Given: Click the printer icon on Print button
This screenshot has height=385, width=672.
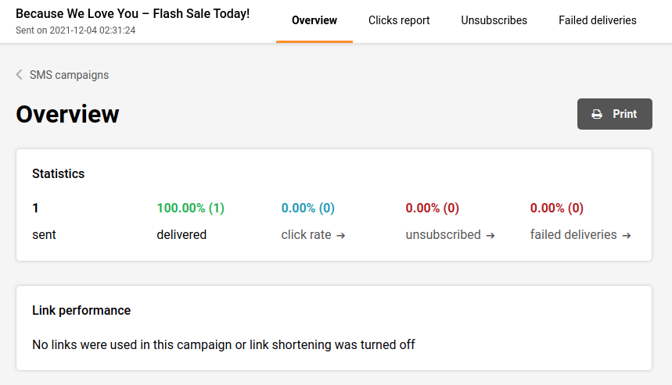Looking at the screenshot, I should tap(597, 114).
